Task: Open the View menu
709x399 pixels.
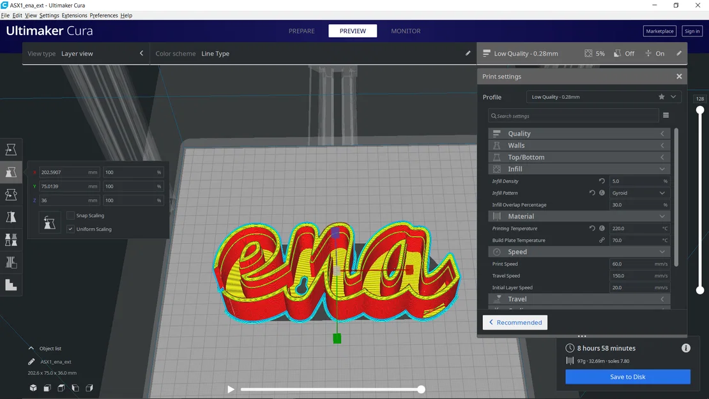Action: pos(31,15)
